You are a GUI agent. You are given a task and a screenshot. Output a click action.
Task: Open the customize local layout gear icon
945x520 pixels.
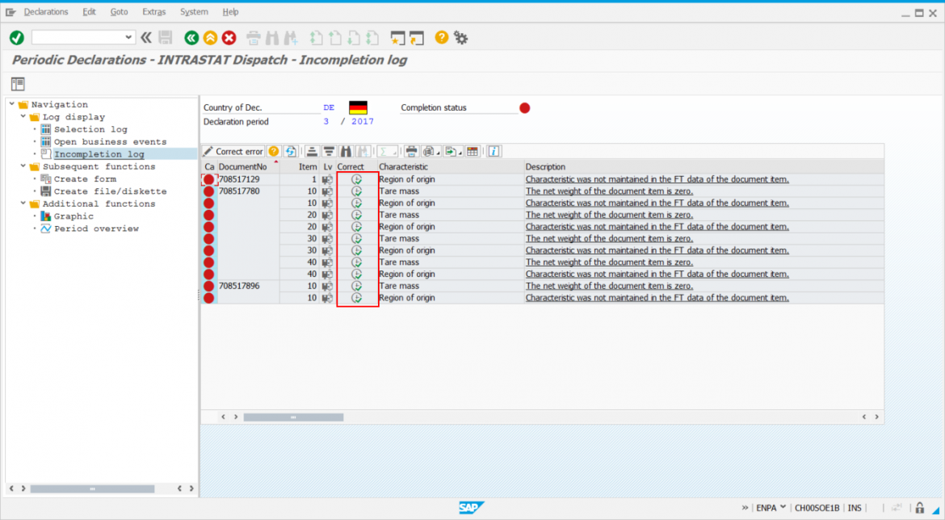[460, 37]
